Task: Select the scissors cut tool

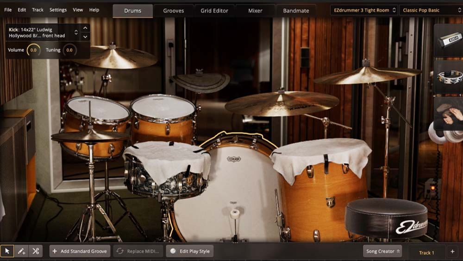Action: point(36,251)
